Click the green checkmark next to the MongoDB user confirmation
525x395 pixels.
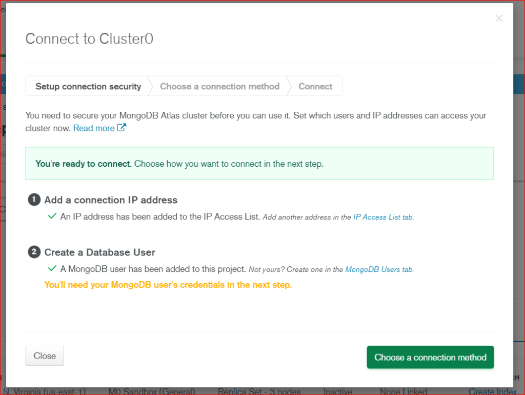click(52, 269)
